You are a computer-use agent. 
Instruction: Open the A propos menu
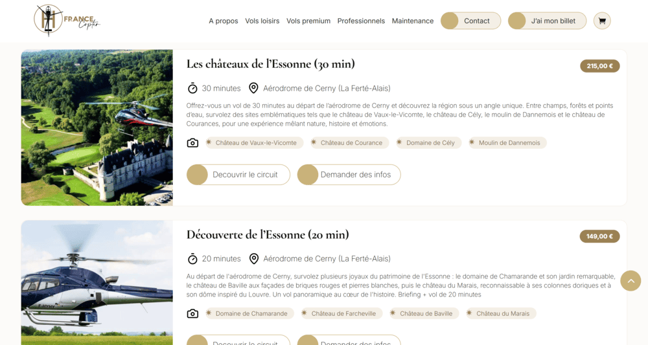tap(223, 21)
